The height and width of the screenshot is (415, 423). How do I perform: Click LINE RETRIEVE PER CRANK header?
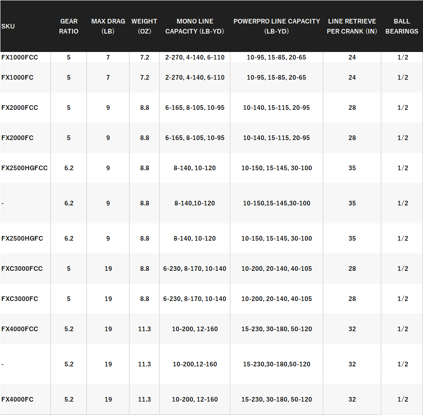point(352,26)
